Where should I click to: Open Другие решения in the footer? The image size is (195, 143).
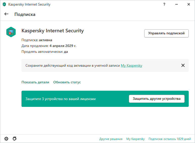tap(111, 139)
